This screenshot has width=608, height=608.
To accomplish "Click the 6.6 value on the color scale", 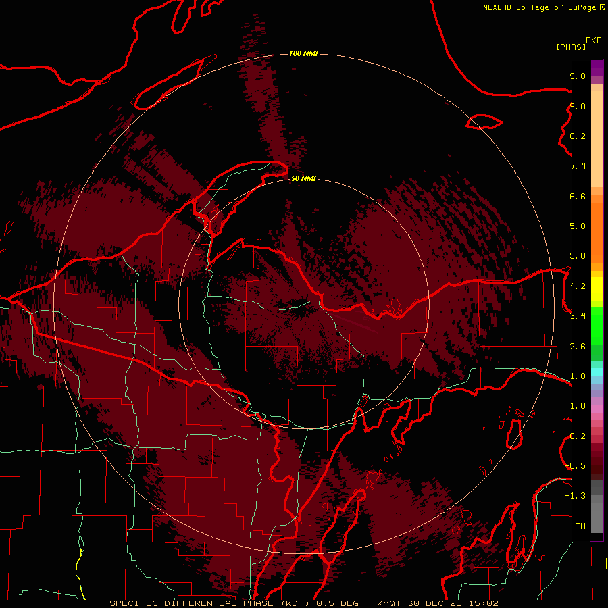I will pos(578,196).
